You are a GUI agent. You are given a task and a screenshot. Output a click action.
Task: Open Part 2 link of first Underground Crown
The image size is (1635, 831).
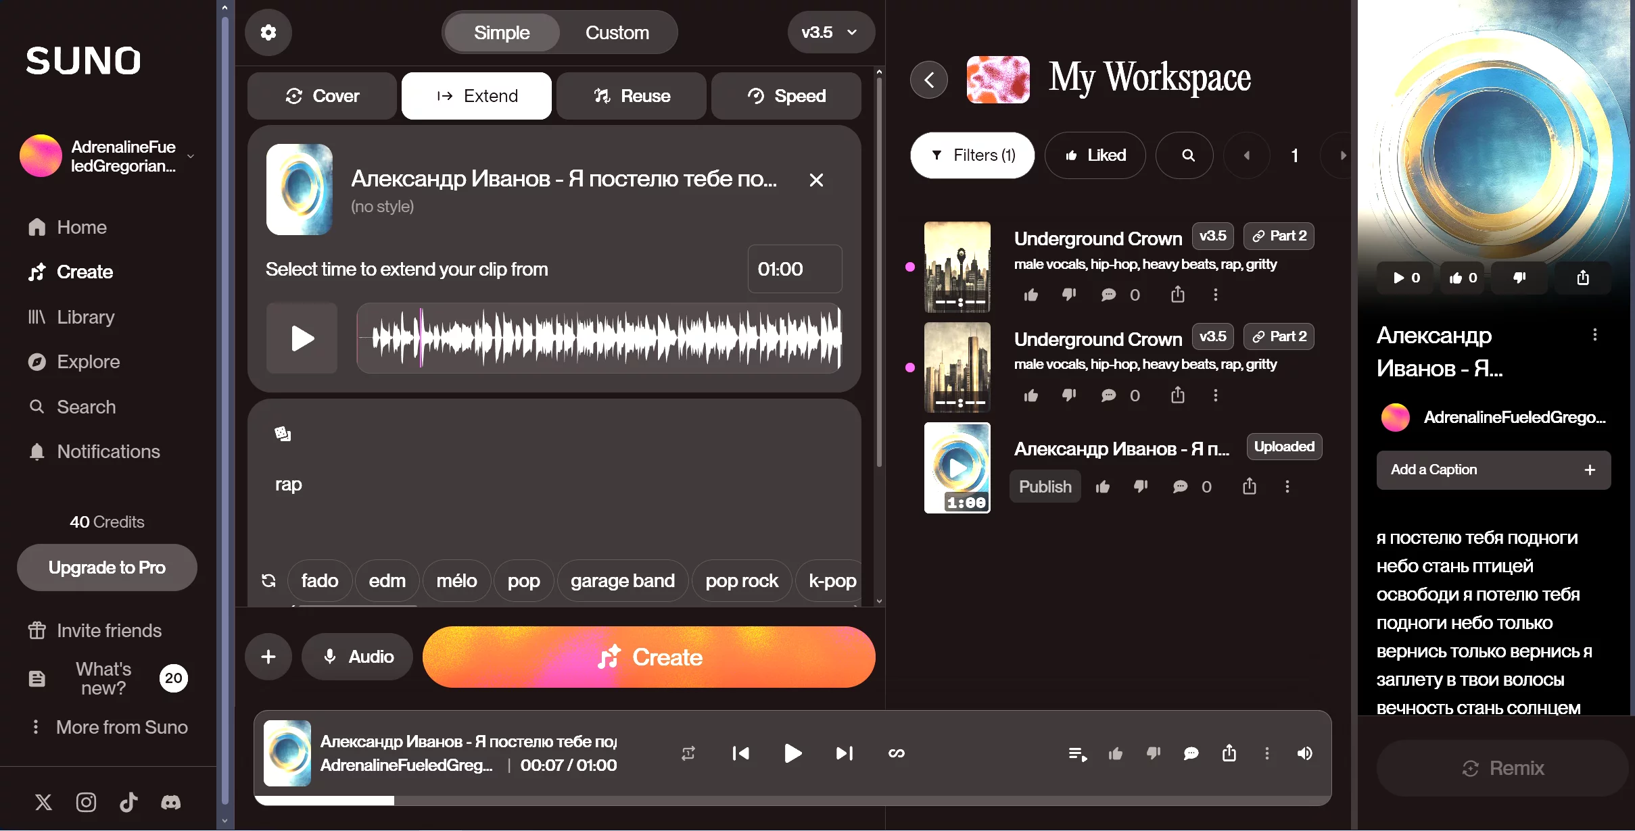pos(1279,236)
